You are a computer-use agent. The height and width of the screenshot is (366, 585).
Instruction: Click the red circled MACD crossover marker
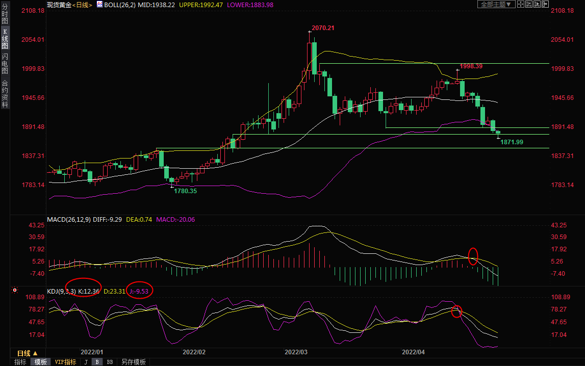(473, 256)
